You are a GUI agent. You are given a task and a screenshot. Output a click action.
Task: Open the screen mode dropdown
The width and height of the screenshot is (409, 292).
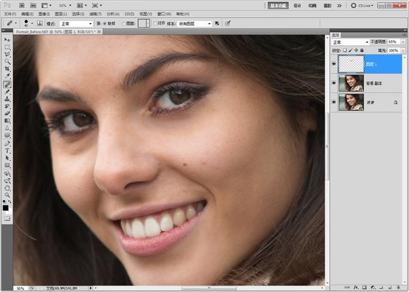tap(97, 5)
